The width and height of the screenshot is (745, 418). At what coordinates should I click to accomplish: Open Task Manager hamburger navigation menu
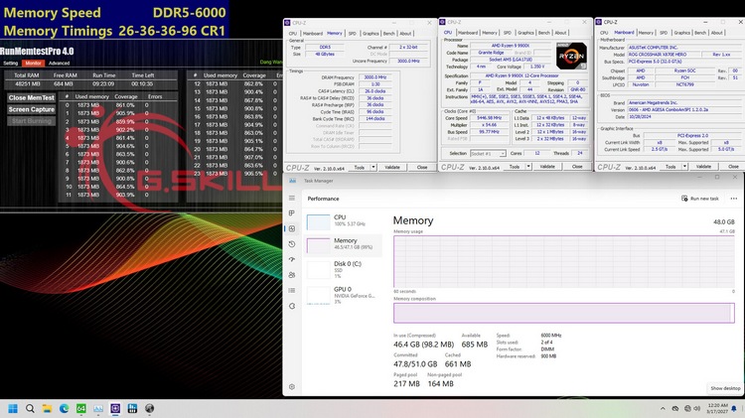292,199
